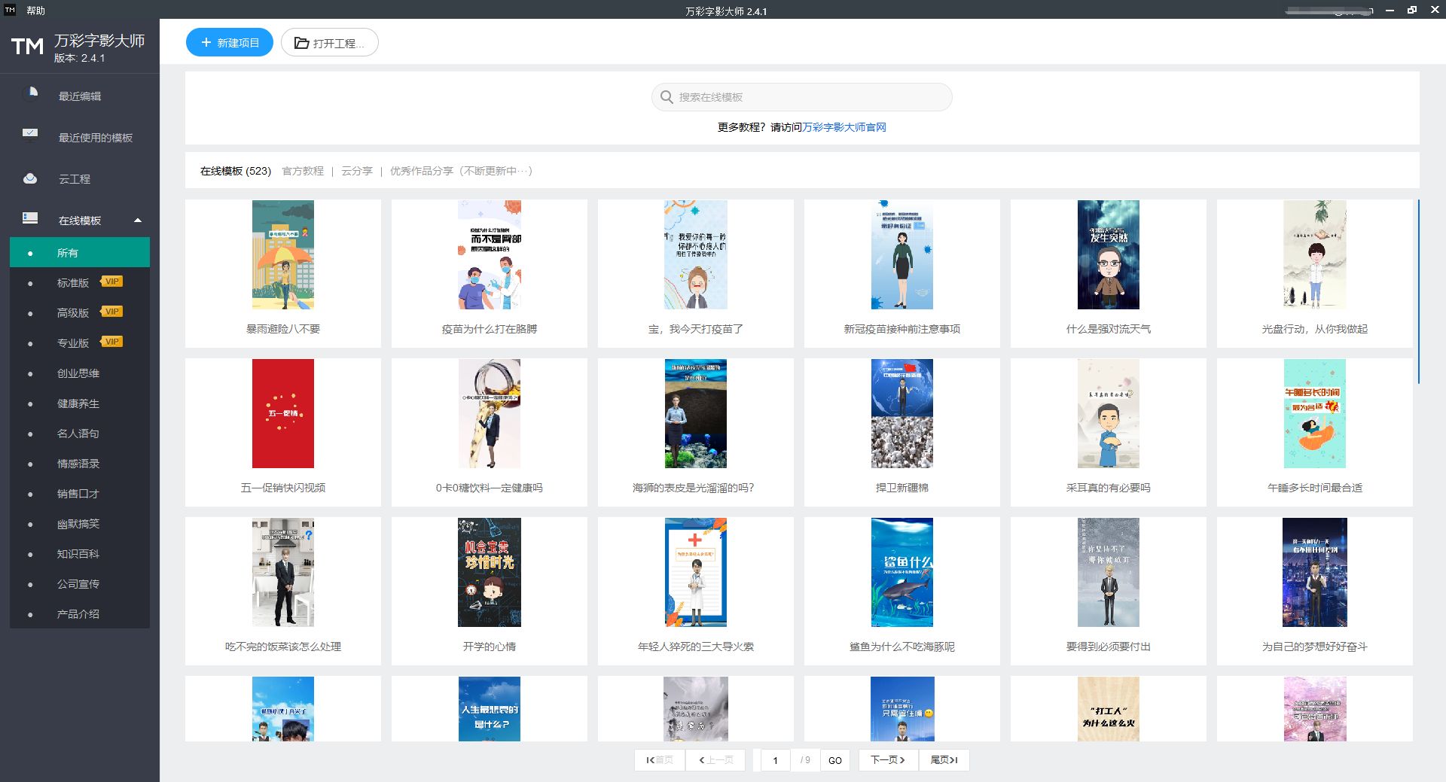Switch to the 云分享 tab
1446x782 pixels.
357,171
